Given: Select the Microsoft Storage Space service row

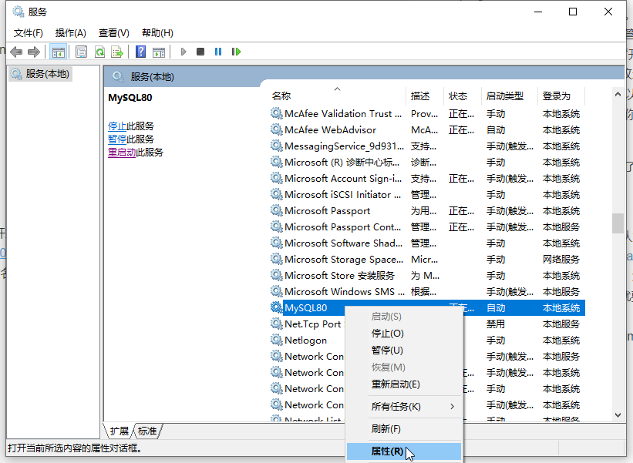Looking at the screenshot, I should pos(427,259).
